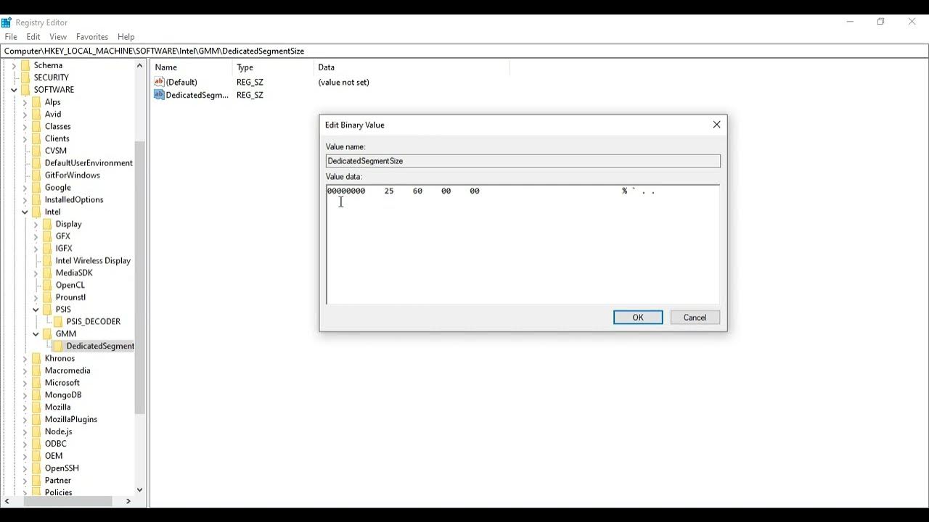Collapse the GMM tree node
Image resolution: width=929 pixels, height=522 pixels.
36,333
